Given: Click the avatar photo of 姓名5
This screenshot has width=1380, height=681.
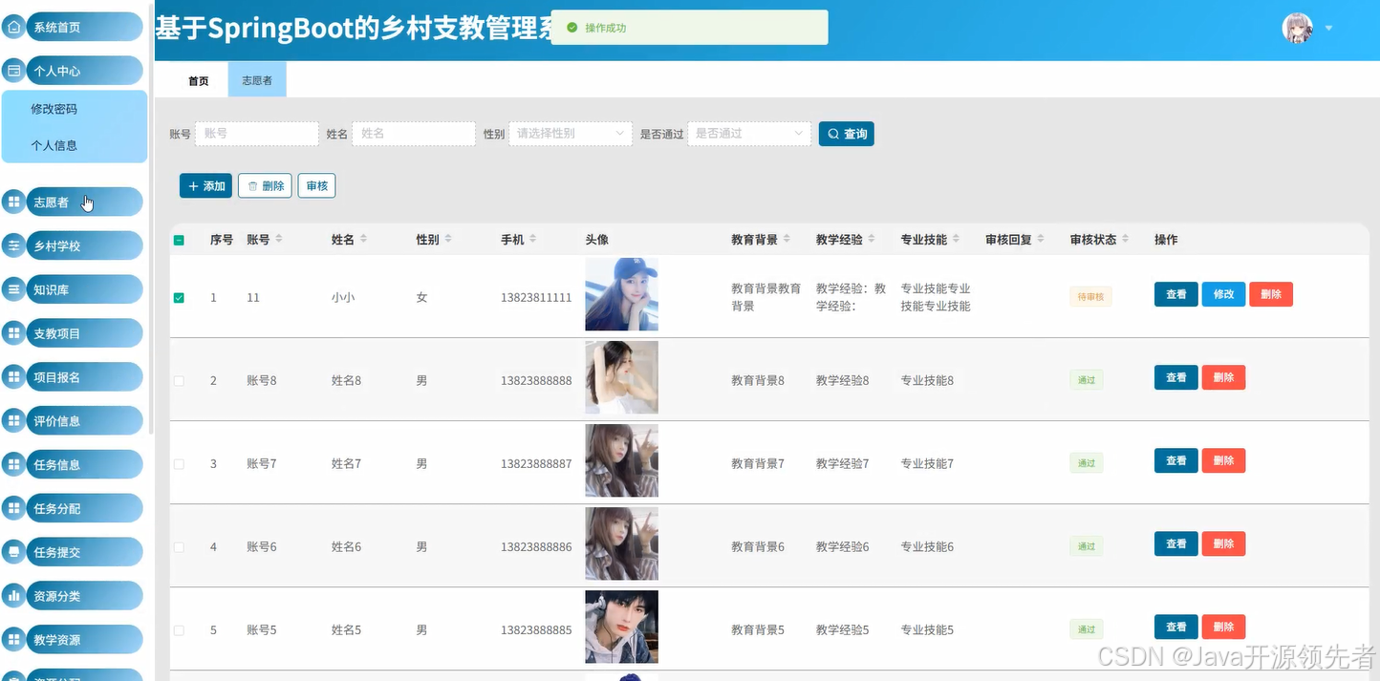Looking at the screenshot, I should pyautogui.click(x=621, y=627).
